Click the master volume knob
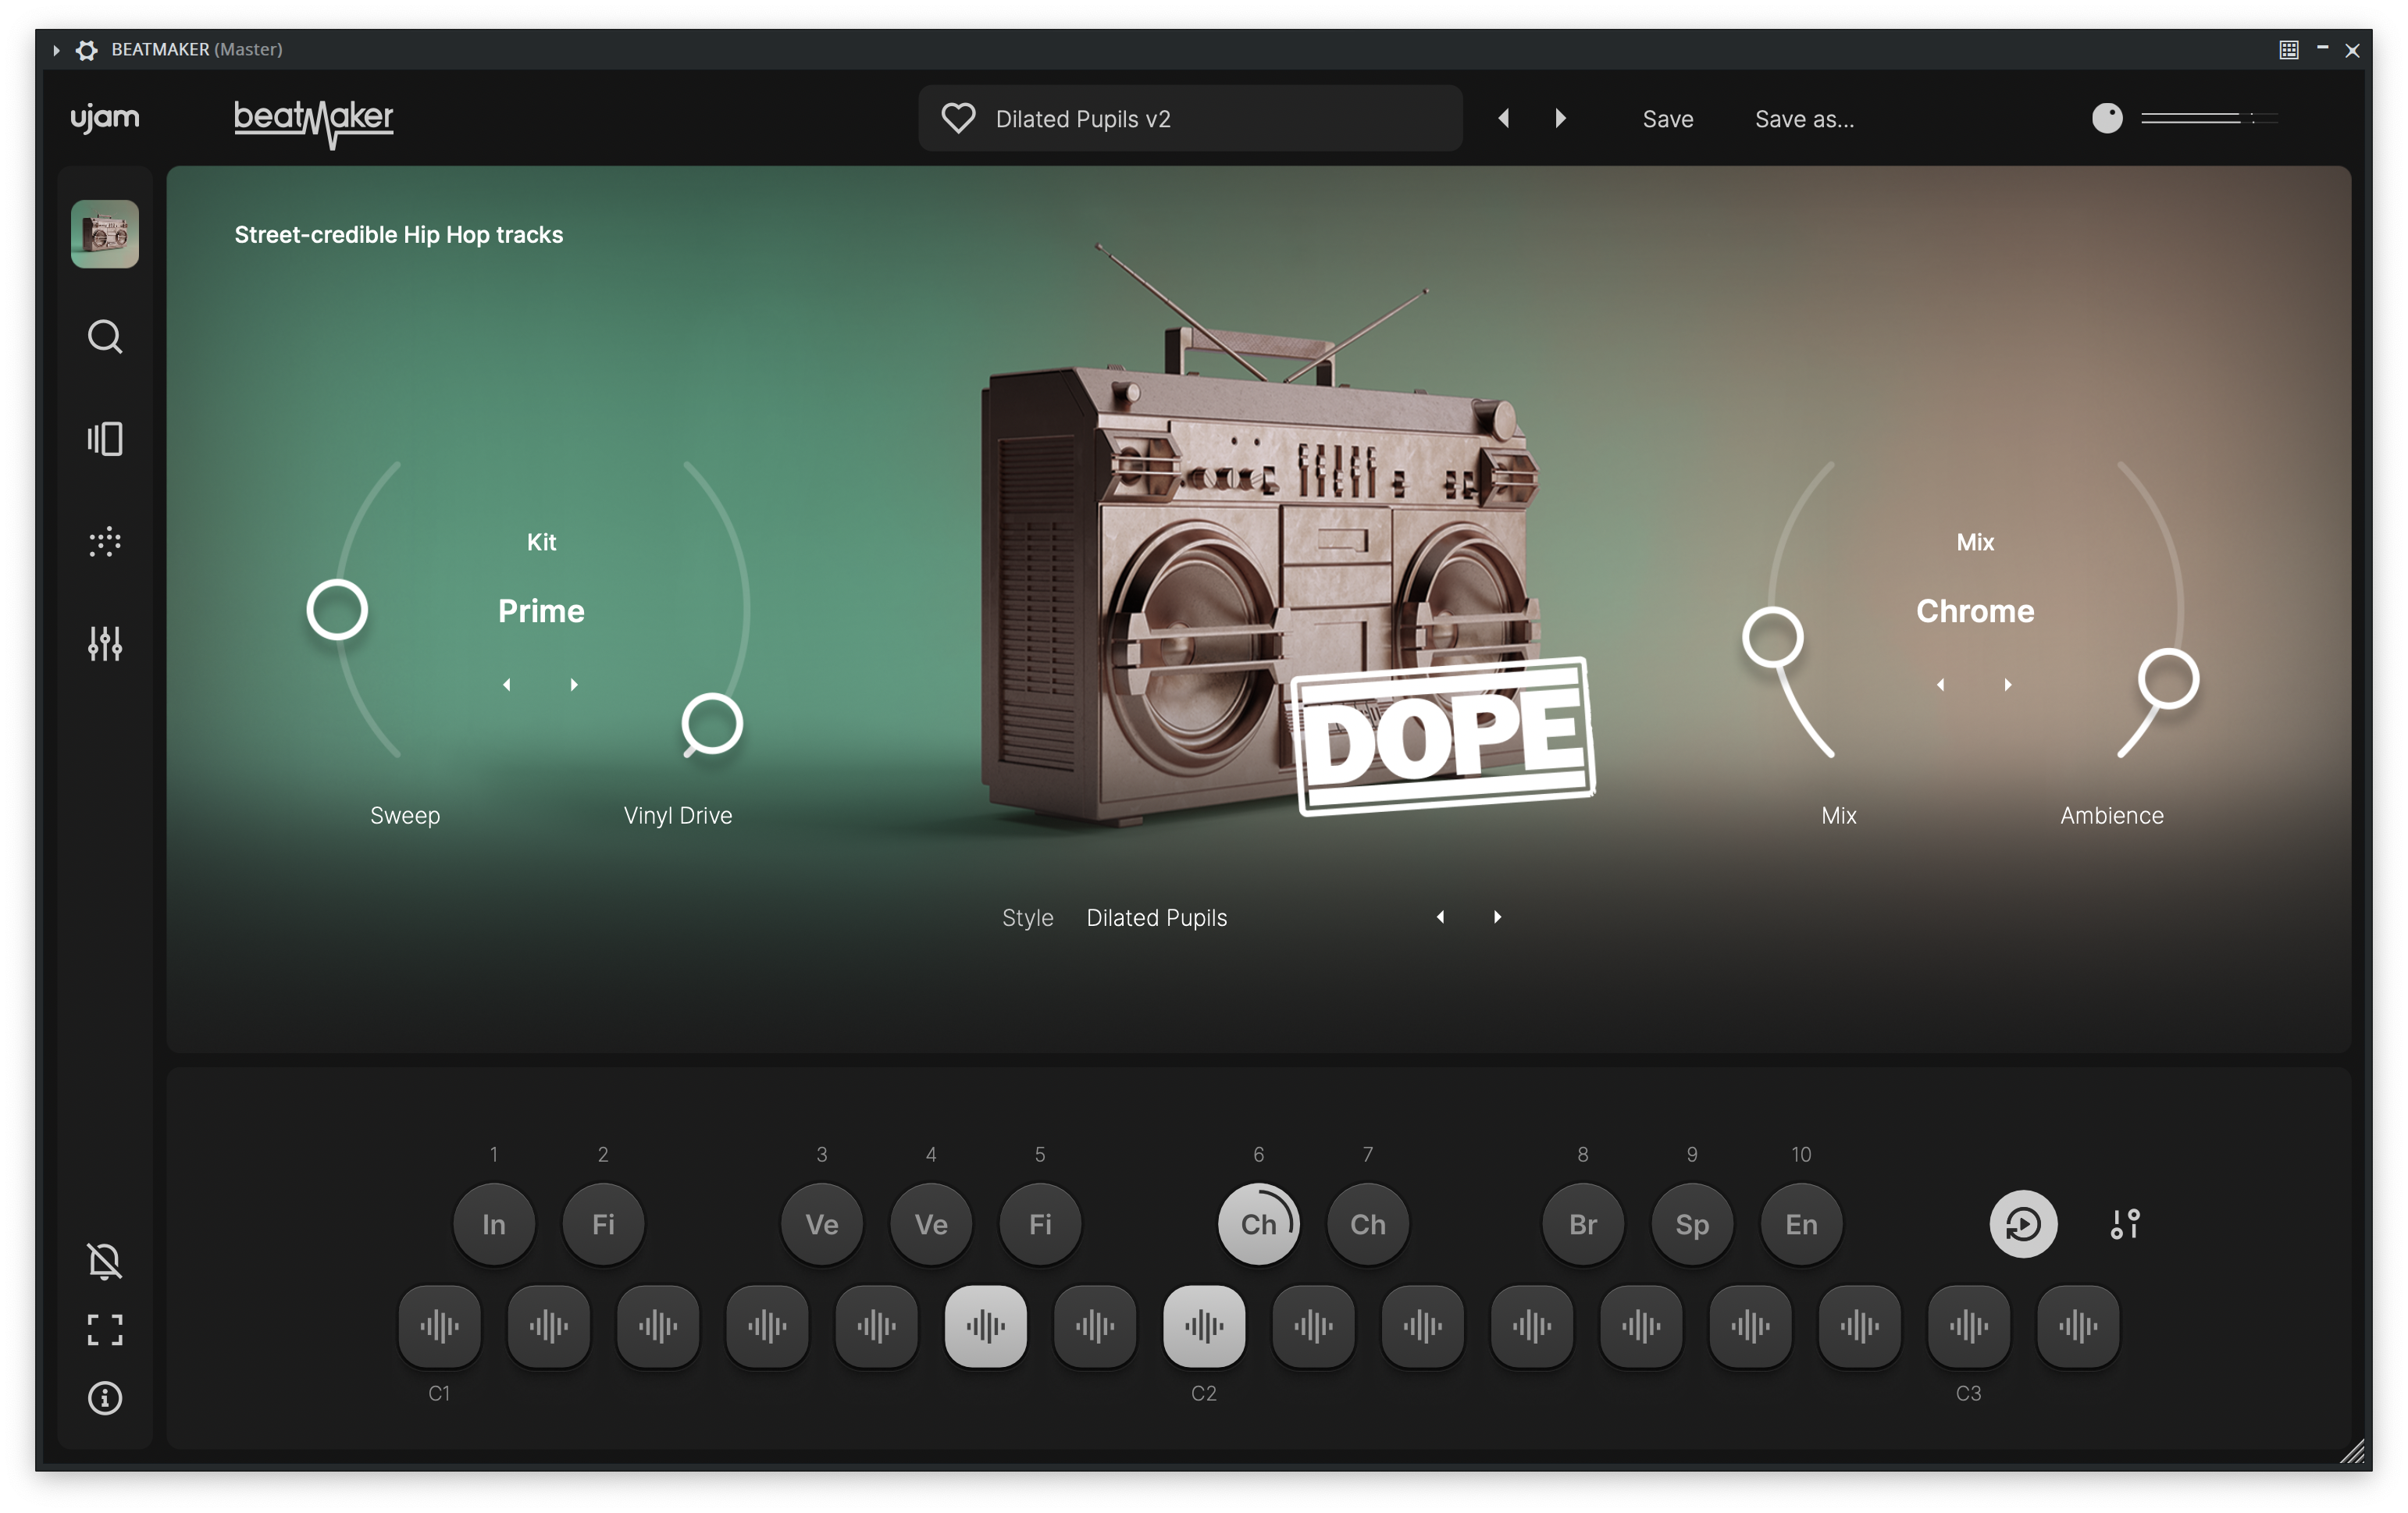This screenshot has width=2408, height=1513. [2107, 118]
